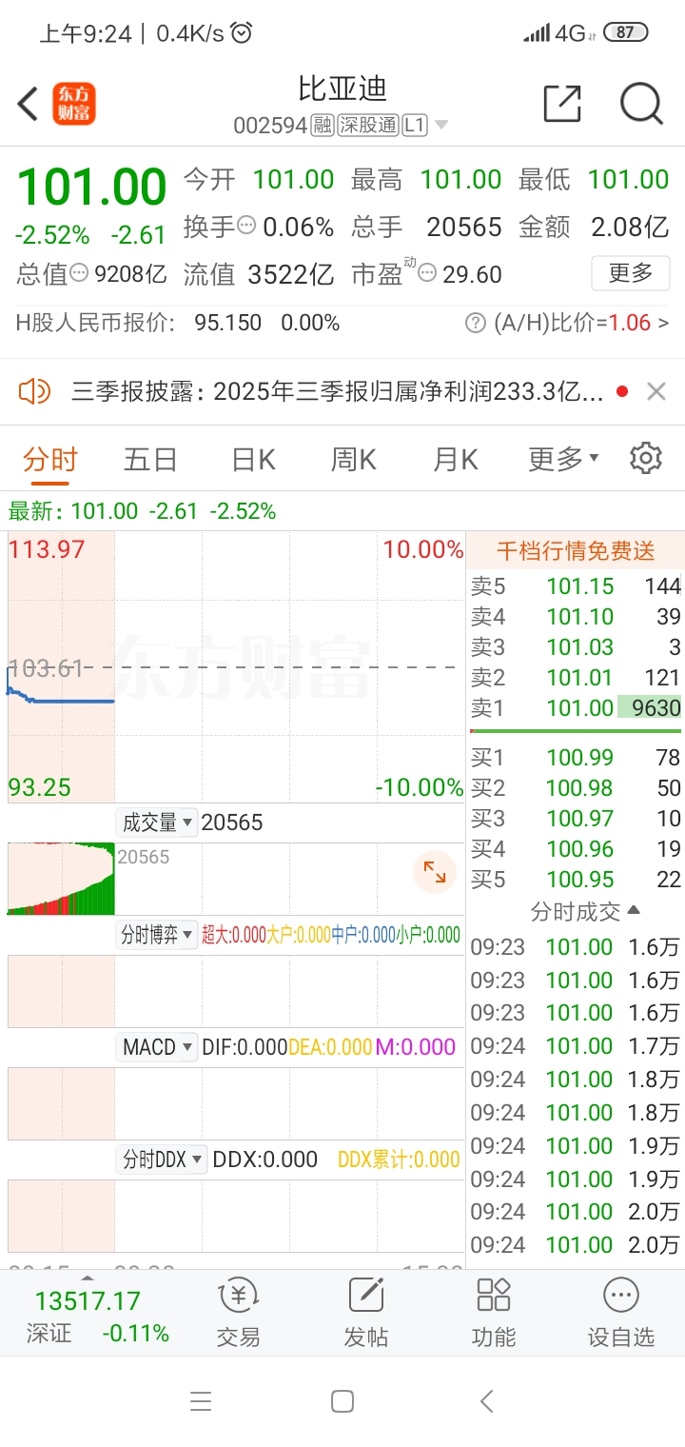Tap 买1 100.99 order row
This screenshot has width=685, height=1447.
pyautogui.click(x=576, y=758)
